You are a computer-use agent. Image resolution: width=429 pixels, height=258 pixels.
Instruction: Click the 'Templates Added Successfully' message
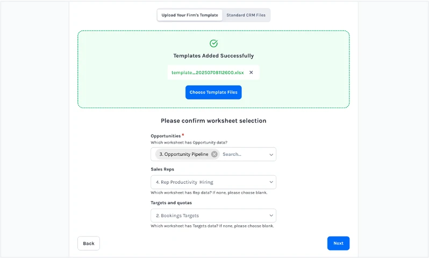213,56
